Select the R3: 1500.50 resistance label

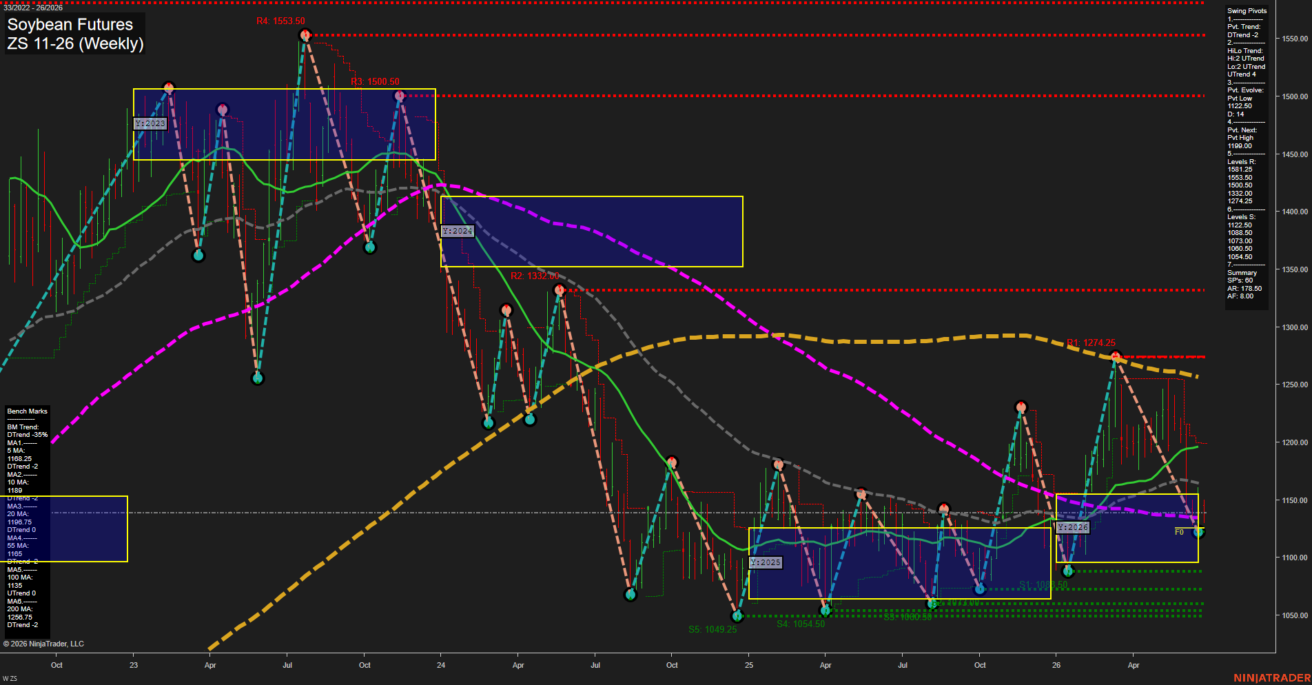click(x=375, y=81)
